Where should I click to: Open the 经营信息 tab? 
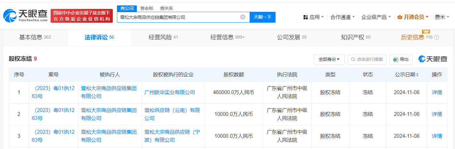pos(227,37)
